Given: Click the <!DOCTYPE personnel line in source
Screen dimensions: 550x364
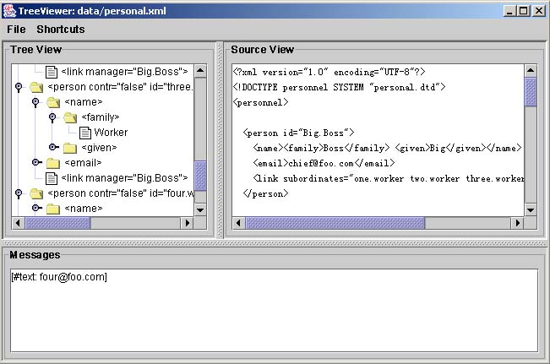Looking at the screenshot, I should pos(339,87).
